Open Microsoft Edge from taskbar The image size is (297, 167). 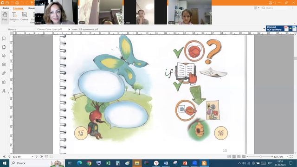(79, 163)
